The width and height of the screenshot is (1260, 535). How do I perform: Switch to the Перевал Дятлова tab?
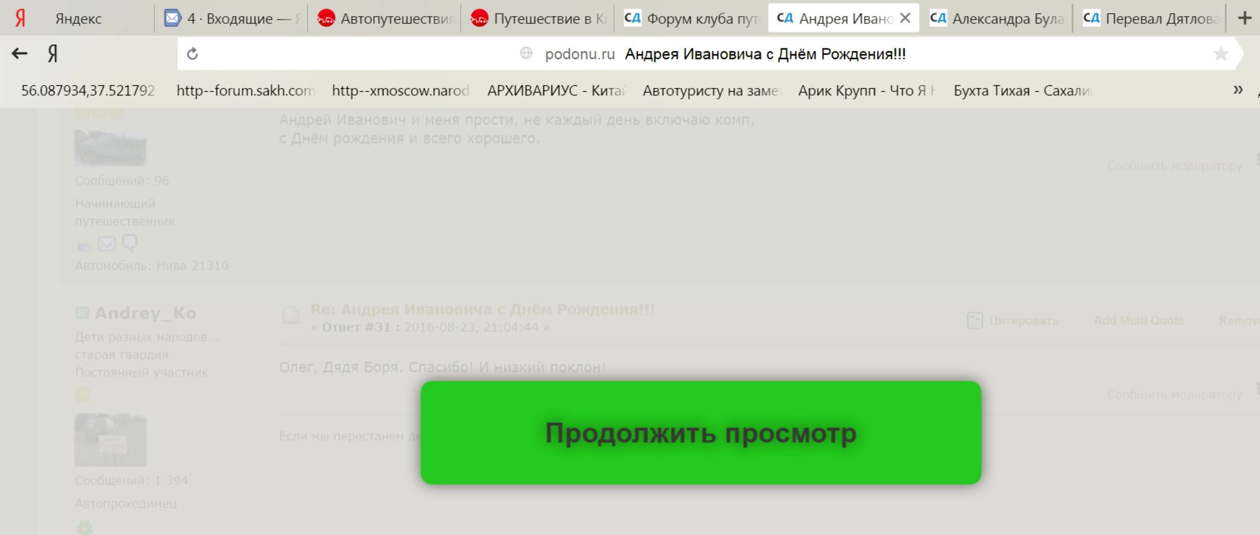(1151, 18)
